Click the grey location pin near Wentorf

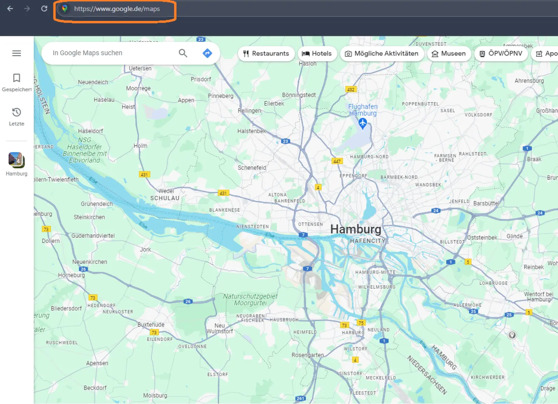point(512,335)
